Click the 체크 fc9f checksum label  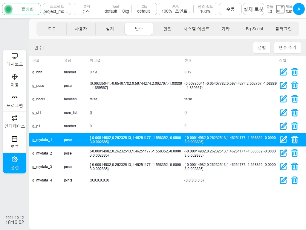(x=289, y=9)
